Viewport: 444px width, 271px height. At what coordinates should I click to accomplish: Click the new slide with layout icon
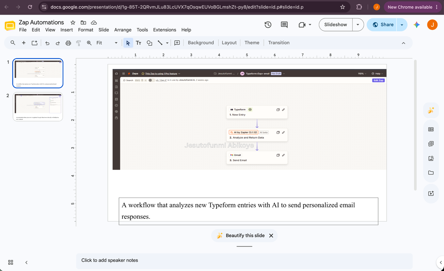pyautogui.click(x=35, y=43)
